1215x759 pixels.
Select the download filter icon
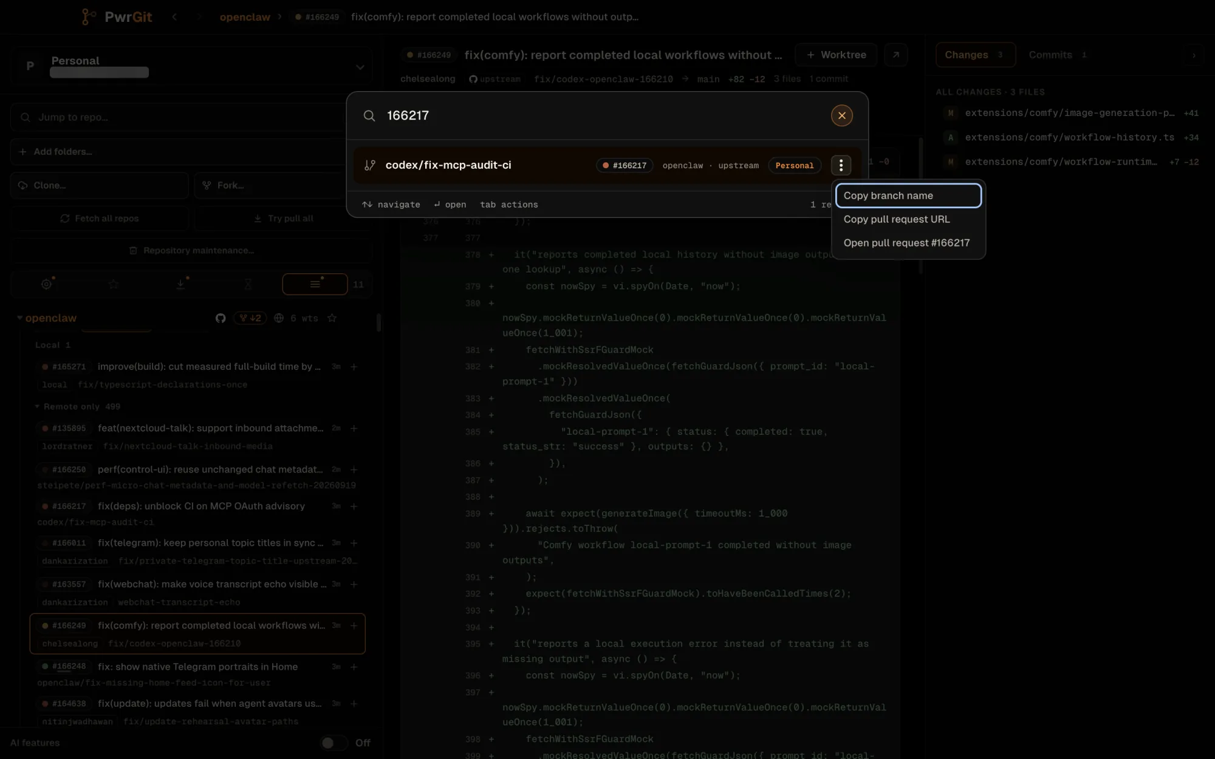[180, 284]
